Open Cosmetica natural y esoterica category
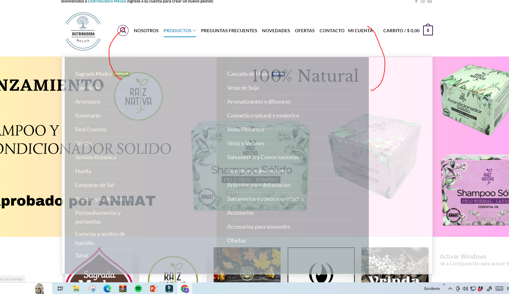 (263, 116)
